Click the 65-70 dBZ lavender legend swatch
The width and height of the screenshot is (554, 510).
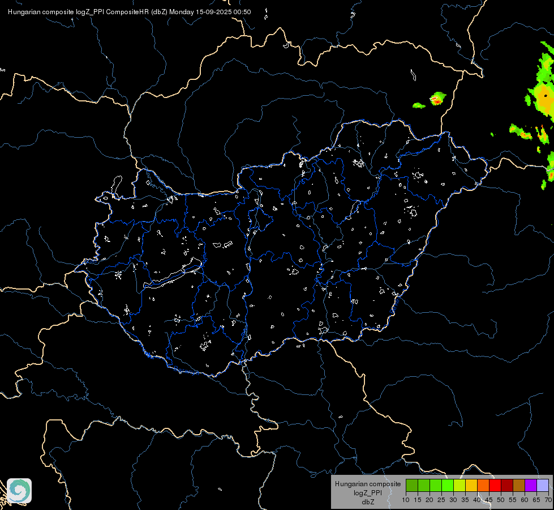pyautogui.click(x=543, y=485)
